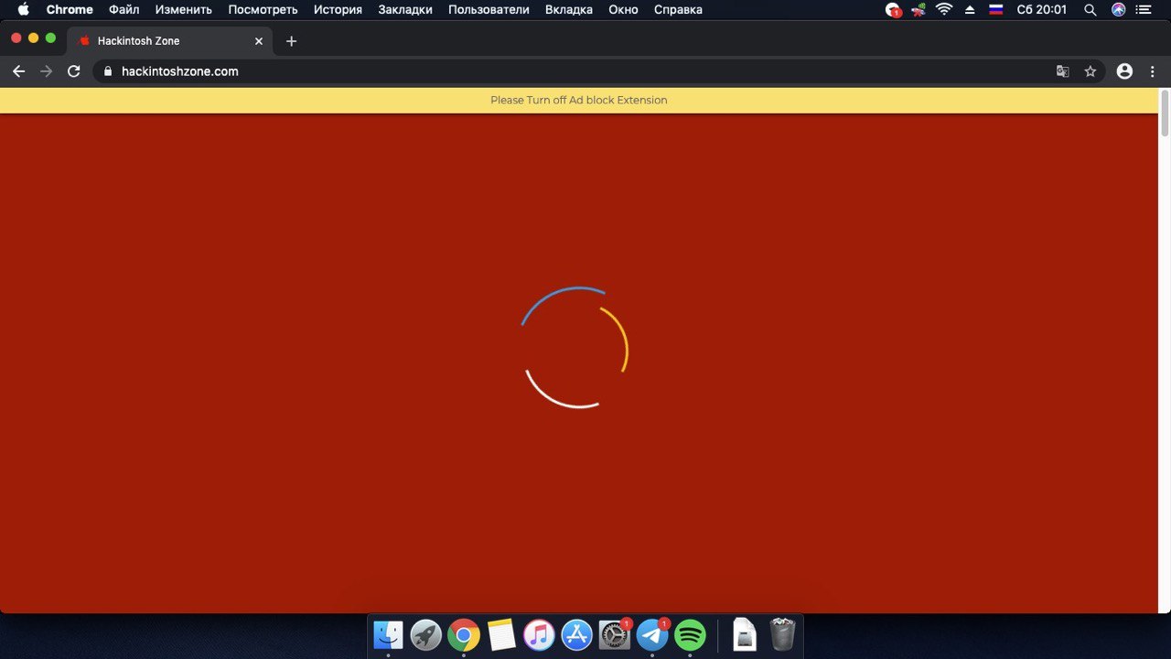Open Telegram from the Dock
The height and width of the screenshot is (659, 1171).
click(652, 634)
